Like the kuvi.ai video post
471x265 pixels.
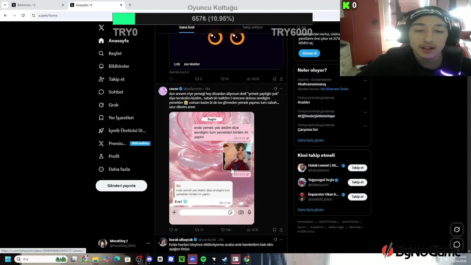click(x=224, y=79)
